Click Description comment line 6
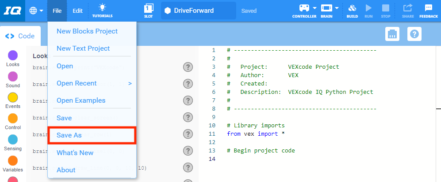 click(300, 92)
